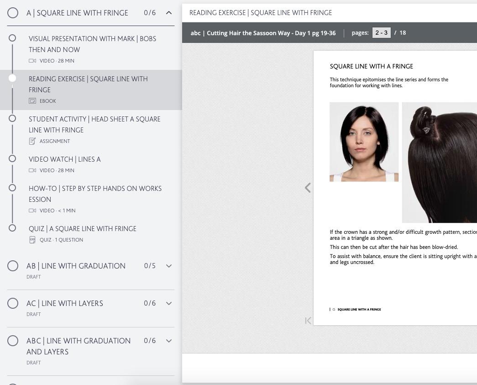Click the sectioned crown hair photo
Image resolution: width=477 pixels, height=385 pixels.
coord(440,163)
